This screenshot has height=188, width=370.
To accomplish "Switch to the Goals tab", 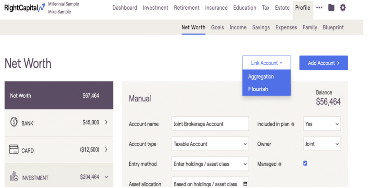I will 217,27.
